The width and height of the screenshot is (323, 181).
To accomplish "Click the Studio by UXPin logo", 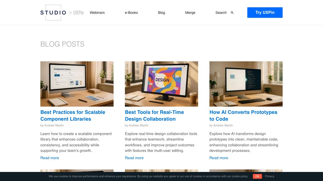I will point(62,13).
